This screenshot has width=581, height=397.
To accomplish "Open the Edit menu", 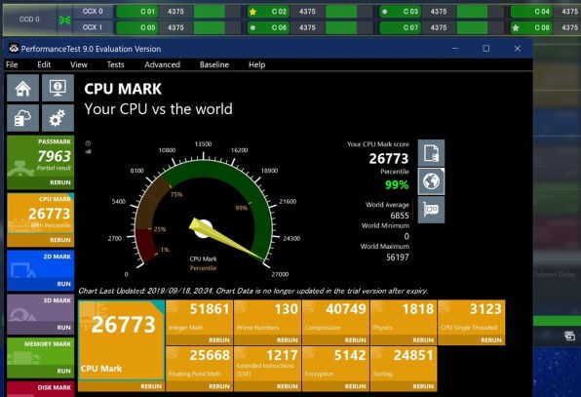I will pyautogui.click(x=44, y=65).
